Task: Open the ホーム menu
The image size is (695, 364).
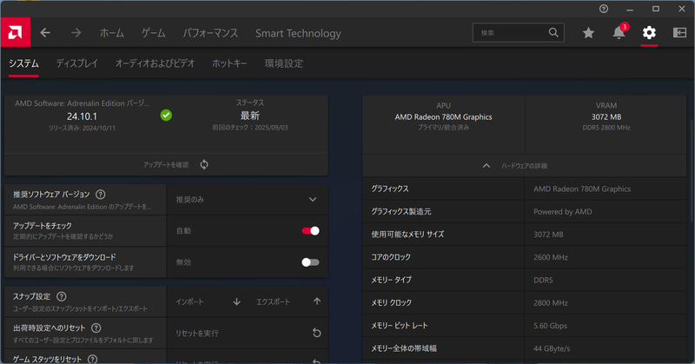Action: (112, 33)
